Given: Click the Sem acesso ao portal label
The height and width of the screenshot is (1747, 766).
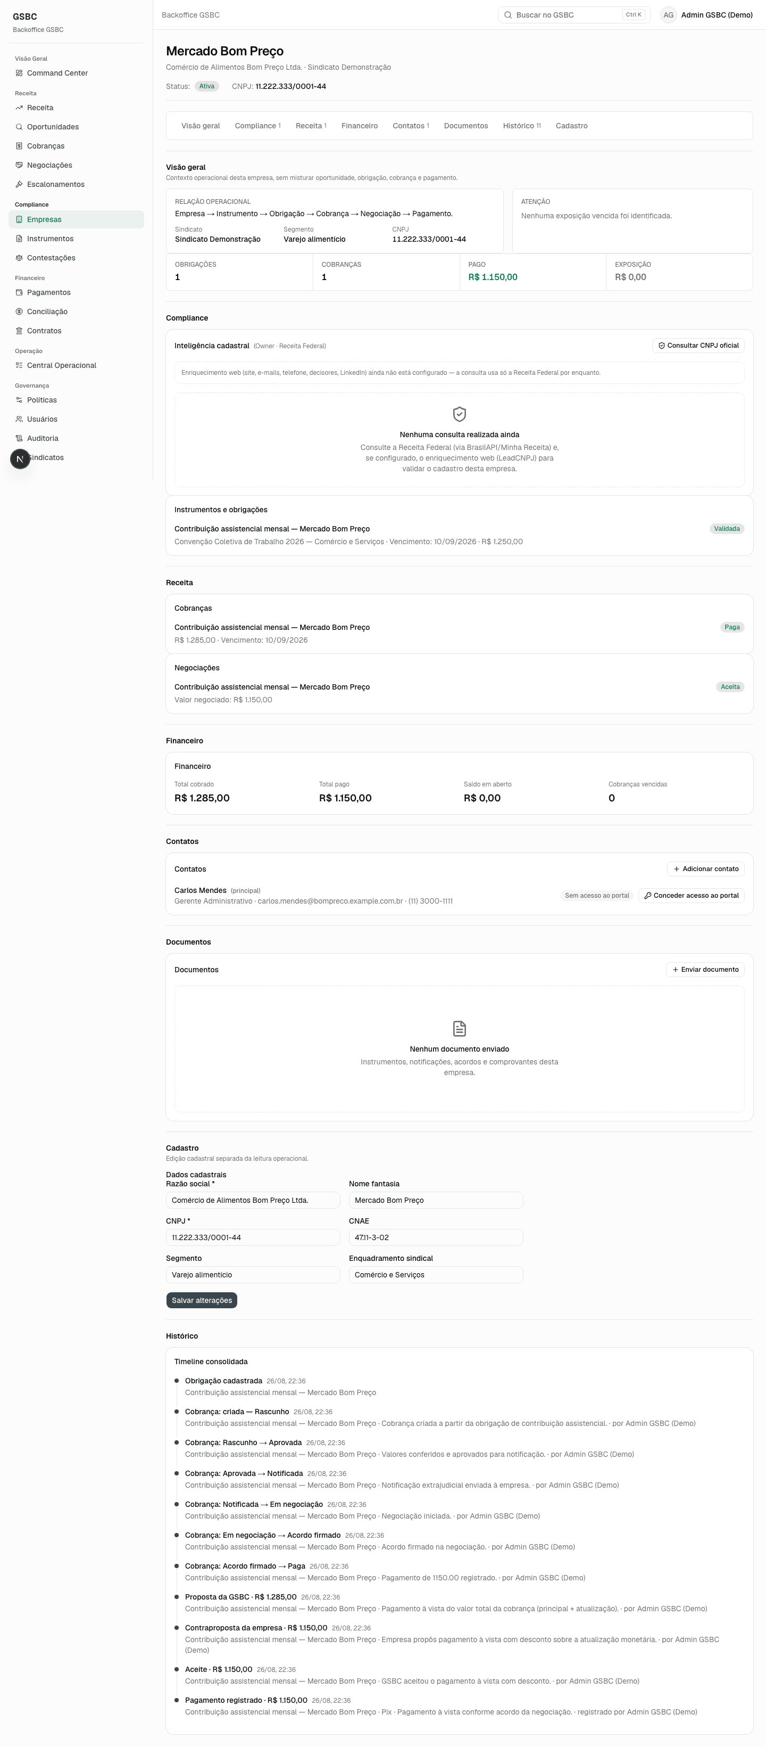Looking at the screenshot, I should (x=597, y=896).
